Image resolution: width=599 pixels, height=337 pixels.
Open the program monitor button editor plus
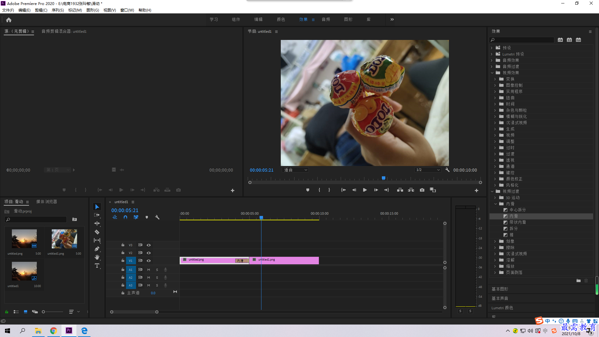click(x=476, y=190)
